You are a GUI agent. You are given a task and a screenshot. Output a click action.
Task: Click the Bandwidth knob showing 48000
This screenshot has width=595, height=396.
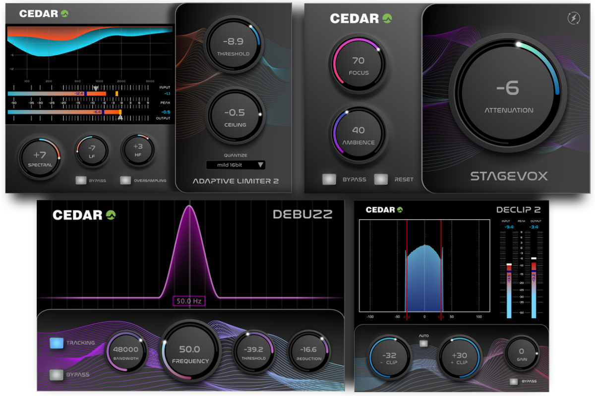125,352
